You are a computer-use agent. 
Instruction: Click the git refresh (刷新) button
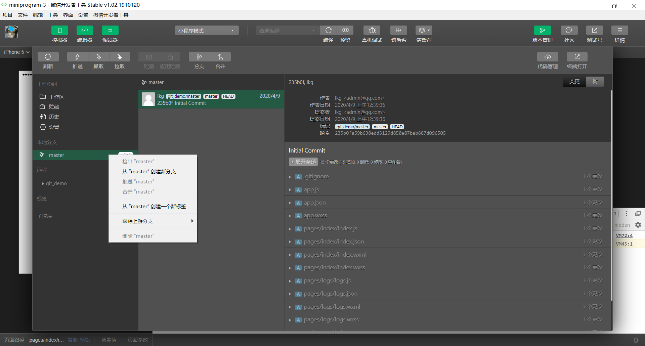48,57
